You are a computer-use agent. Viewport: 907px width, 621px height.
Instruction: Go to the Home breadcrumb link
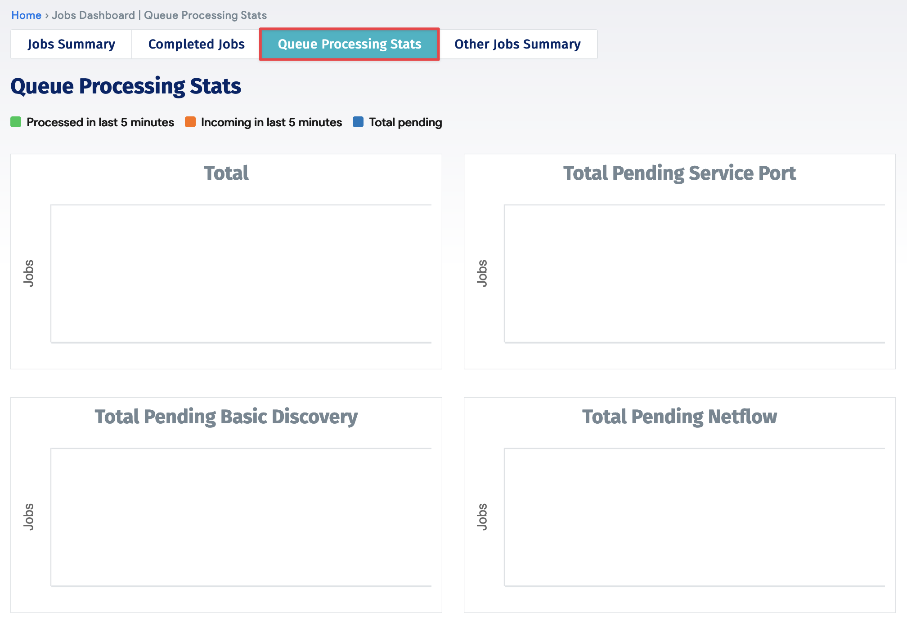pyautogui.click(x=26, y=15)
